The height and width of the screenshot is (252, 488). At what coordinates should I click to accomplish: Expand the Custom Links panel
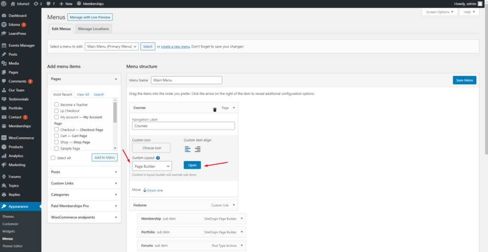tap(116, 183)
